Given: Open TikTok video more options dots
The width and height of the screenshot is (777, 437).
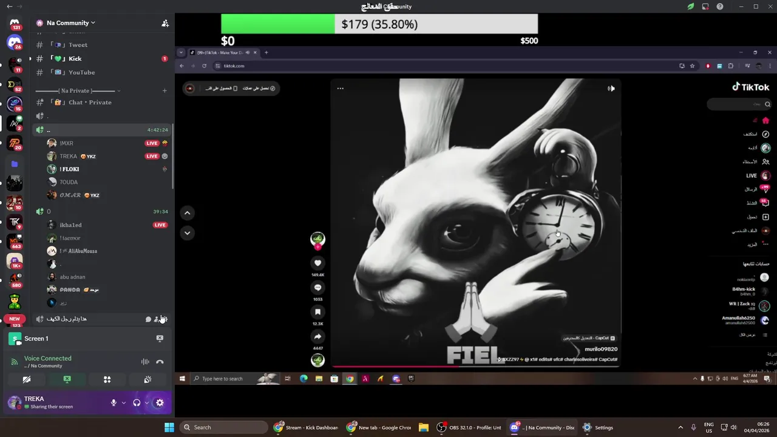Looking at the screenshot, I should (x=340, y=89).
